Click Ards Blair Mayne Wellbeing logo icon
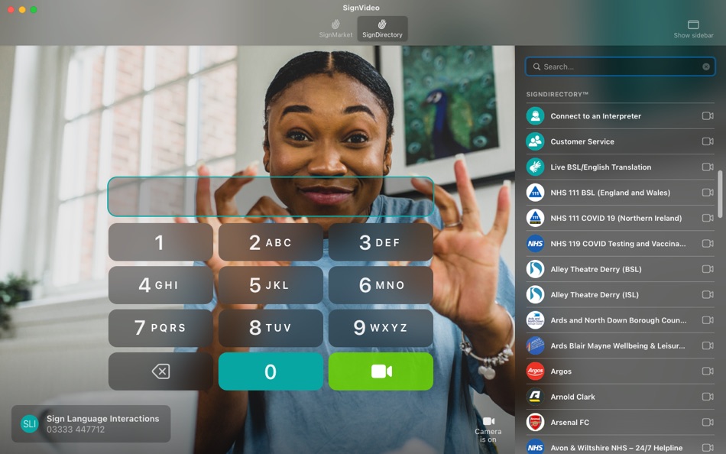 (535, 345)
